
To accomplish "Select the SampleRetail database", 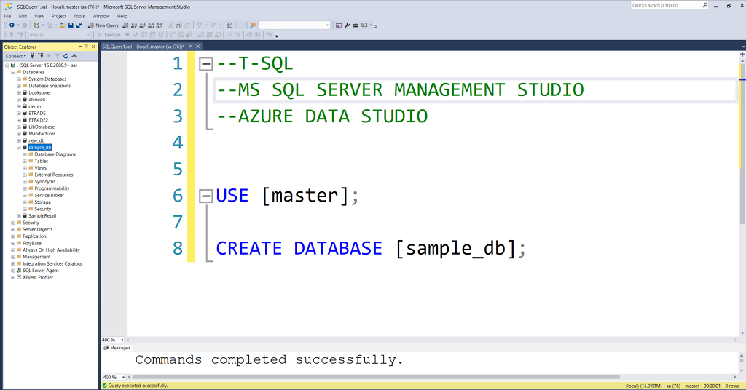I will [42, 215].
